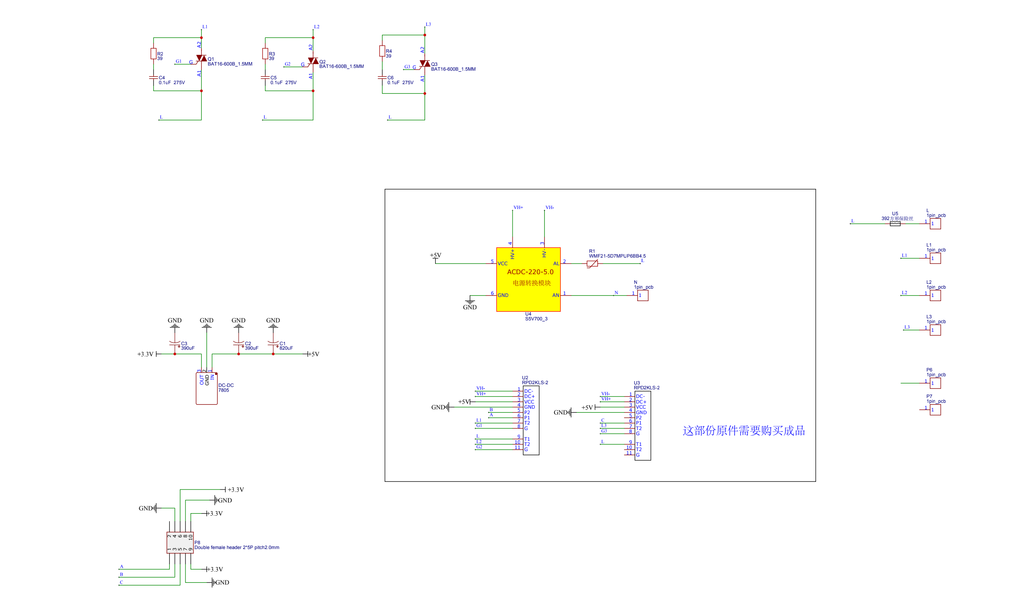The width and height of the screenshot is (1011, 598).
Task: Click the 0.1uF 275V value of C4
Action: click(172, 83)
